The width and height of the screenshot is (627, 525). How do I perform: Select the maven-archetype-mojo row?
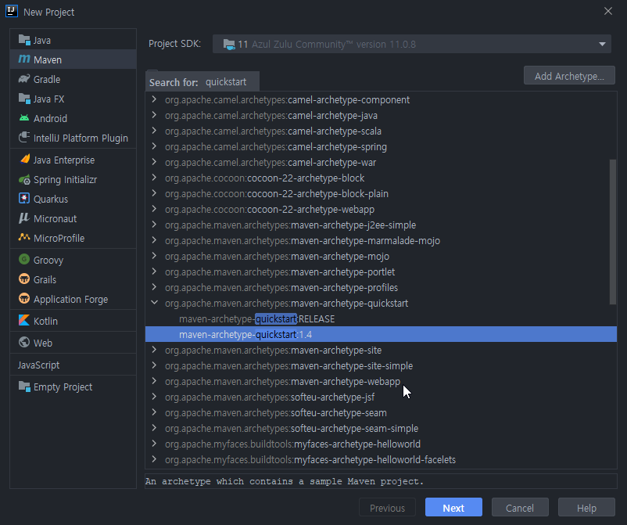point(381,256)
